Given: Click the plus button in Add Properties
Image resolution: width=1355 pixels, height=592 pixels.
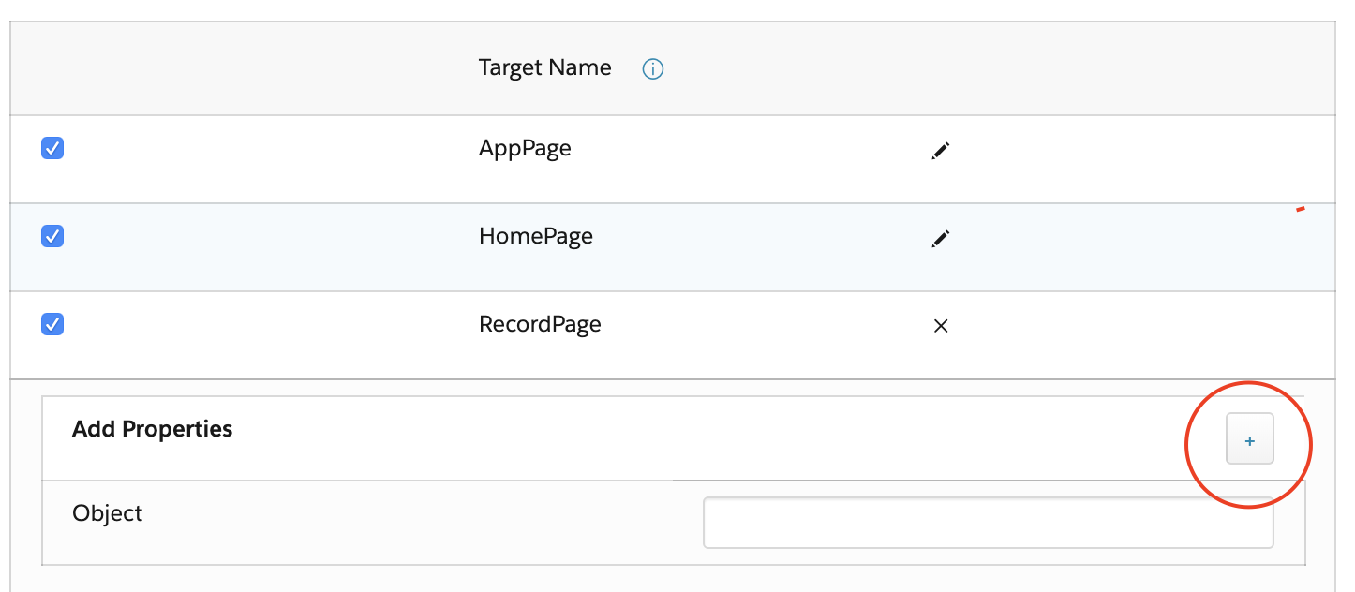Looking at the screenshot, I should (1250, 438).
